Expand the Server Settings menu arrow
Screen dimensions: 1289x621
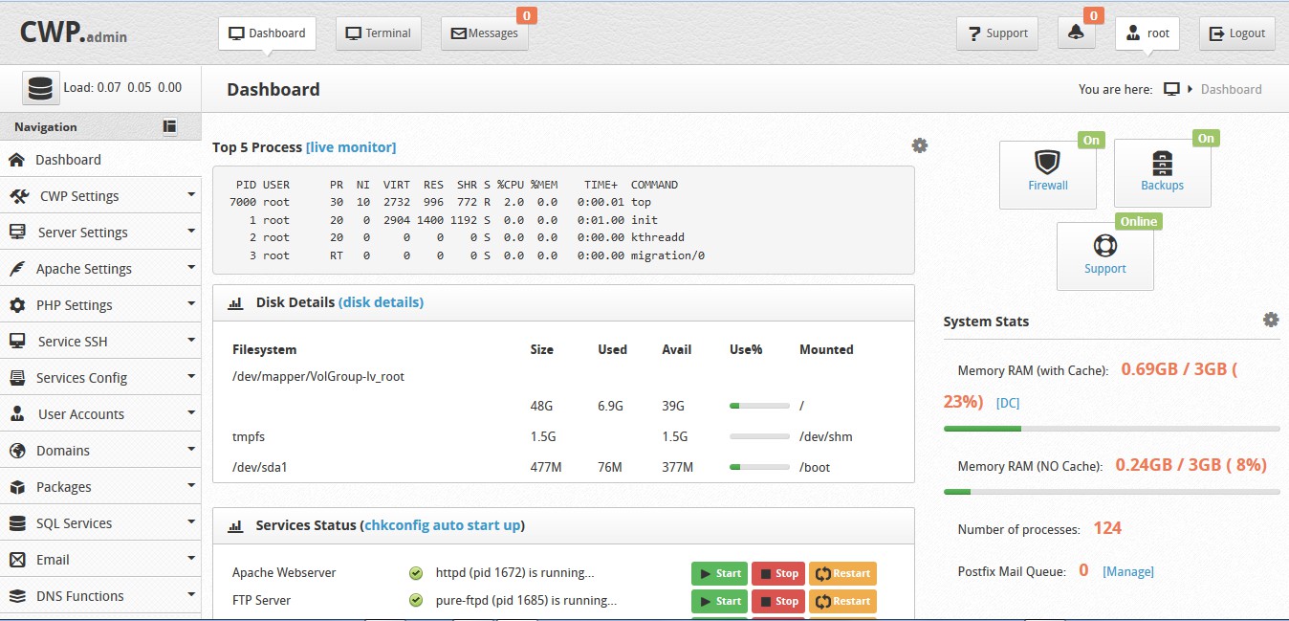191,232
